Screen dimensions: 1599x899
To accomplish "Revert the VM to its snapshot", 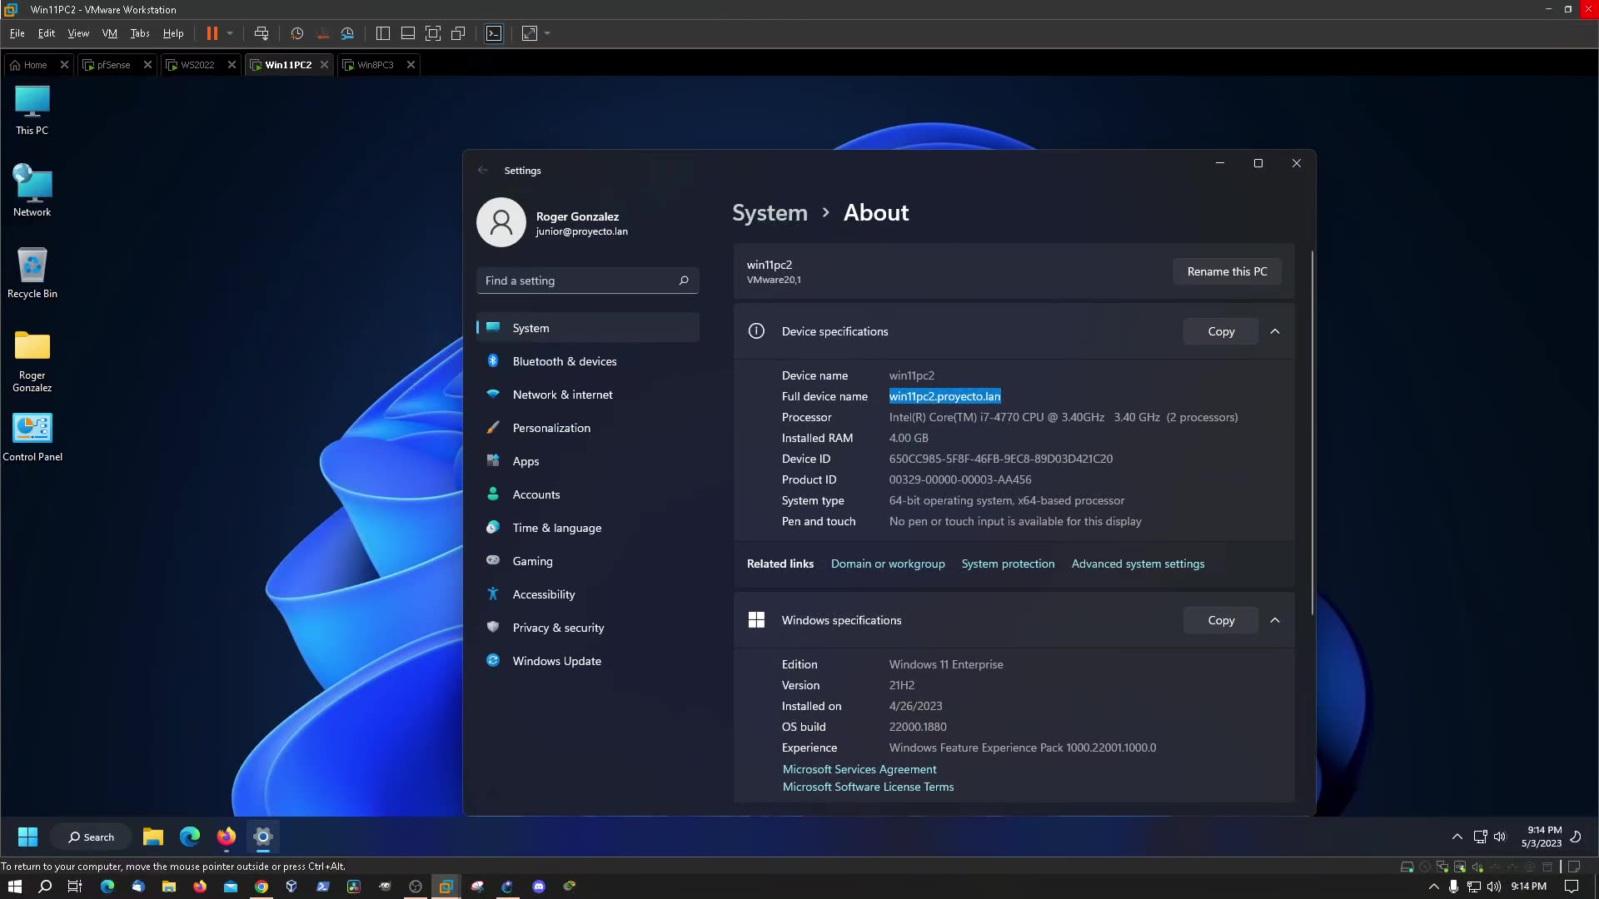I will coord(323,33).
